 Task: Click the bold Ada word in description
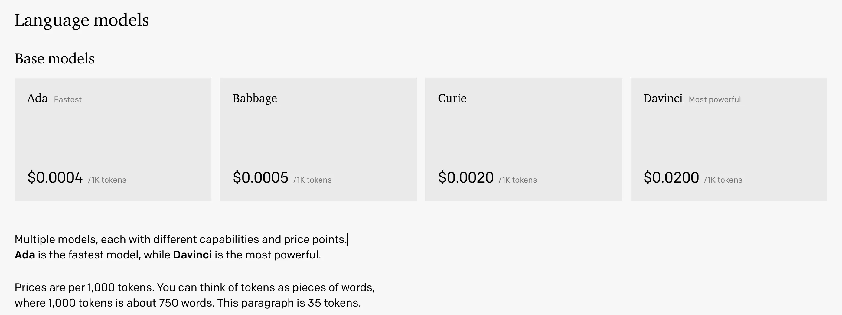point(25,255)
